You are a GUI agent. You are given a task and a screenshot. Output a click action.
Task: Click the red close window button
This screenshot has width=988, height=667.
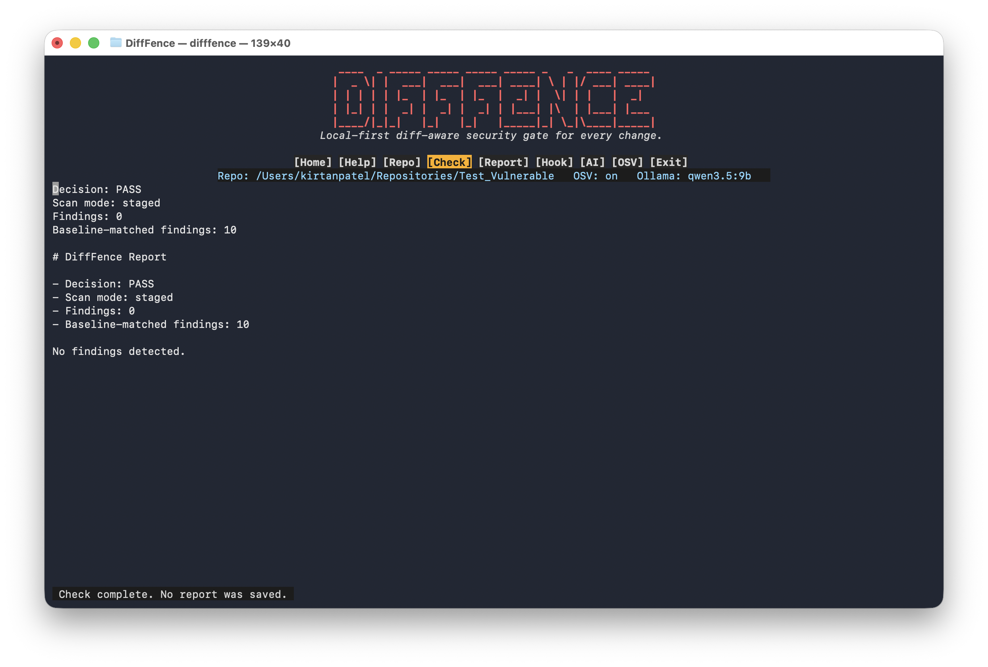click(58, 43)
